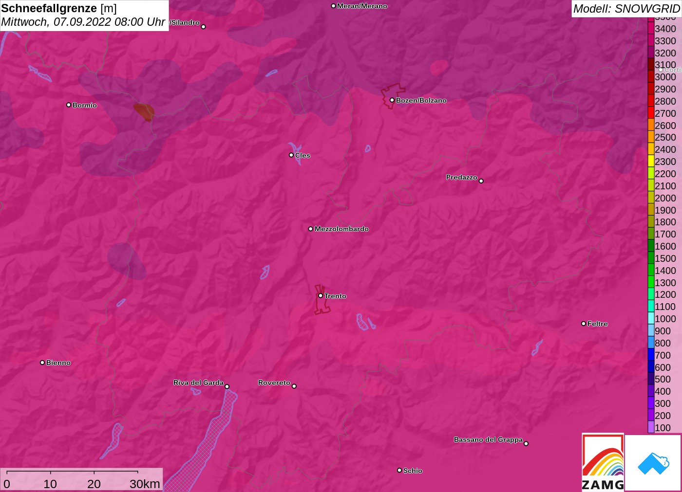682x492 pixels.
Task: Click the Bassano del Grappa label
Action: point(488,439)
